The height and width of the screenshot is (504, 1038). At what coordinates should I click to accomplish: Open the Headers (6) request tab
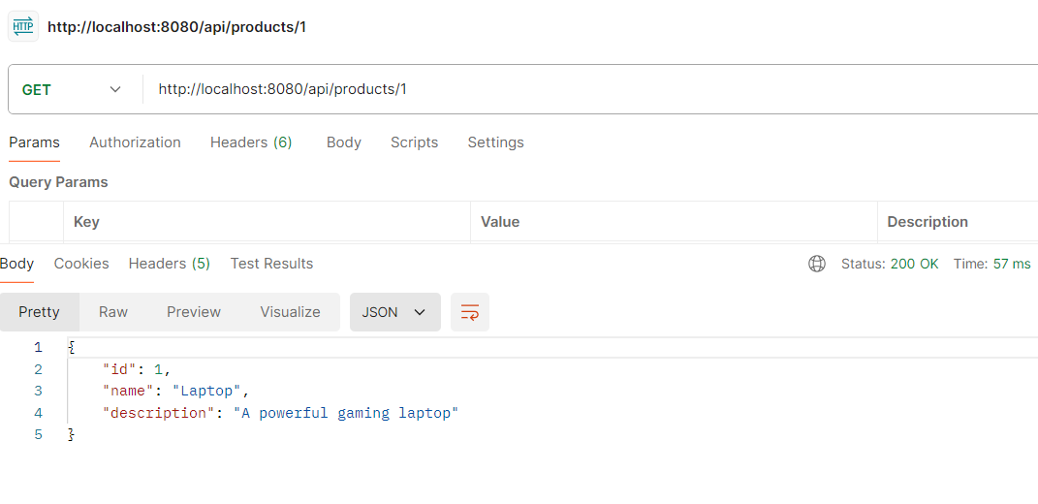251,142
